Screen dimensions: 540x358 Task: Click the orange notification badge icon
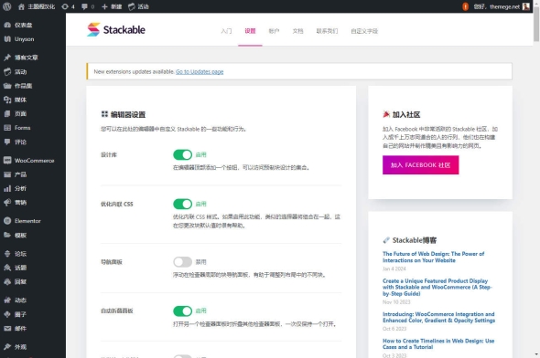coord(465,6)
